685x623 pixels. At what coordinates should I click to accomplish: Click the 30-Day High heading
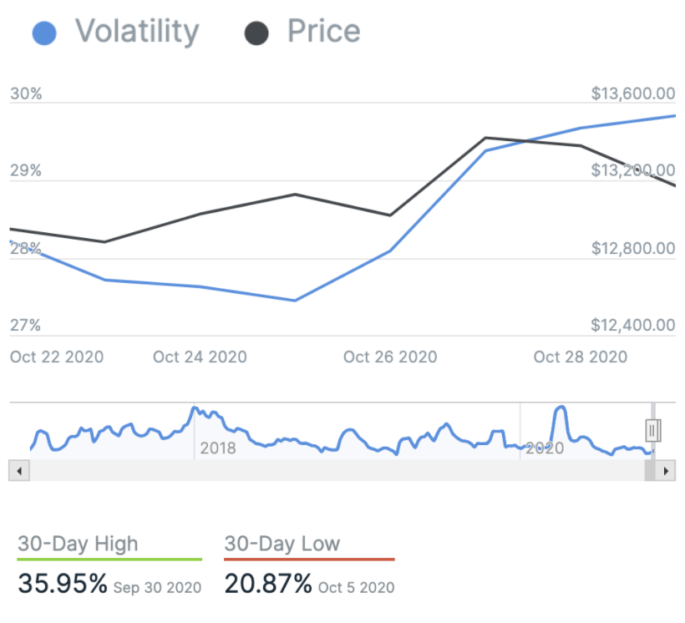tap(78, 544)
